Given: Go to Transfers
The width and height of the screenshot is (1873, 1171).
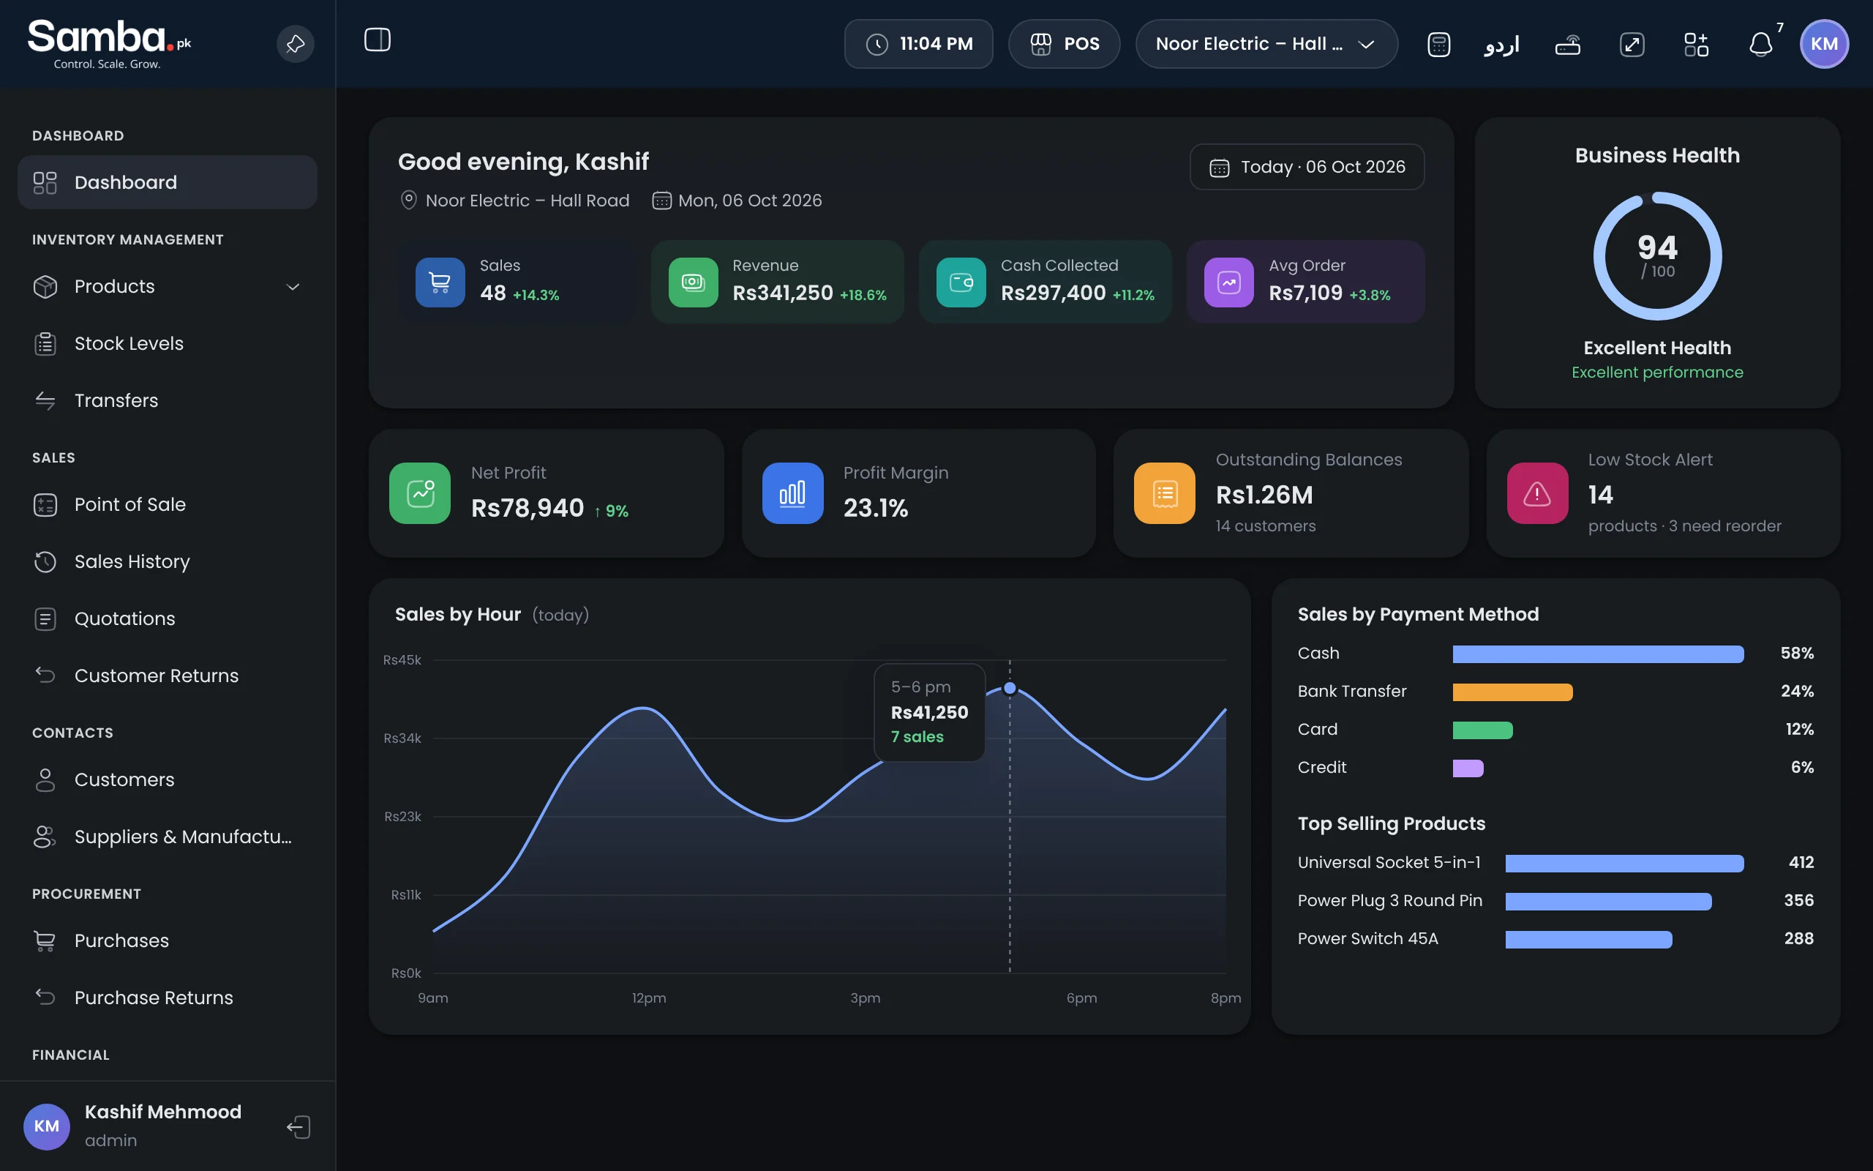Looking at the screenshot, I should click(x=167, y=400).
